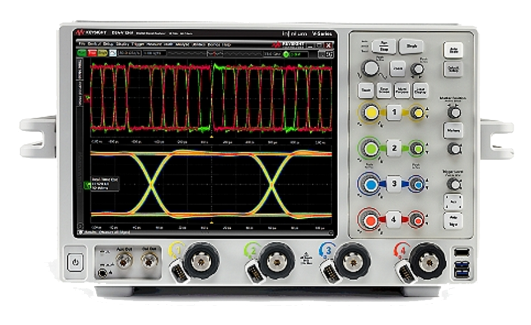Click the small blue channel 3 offset knob

417,185
